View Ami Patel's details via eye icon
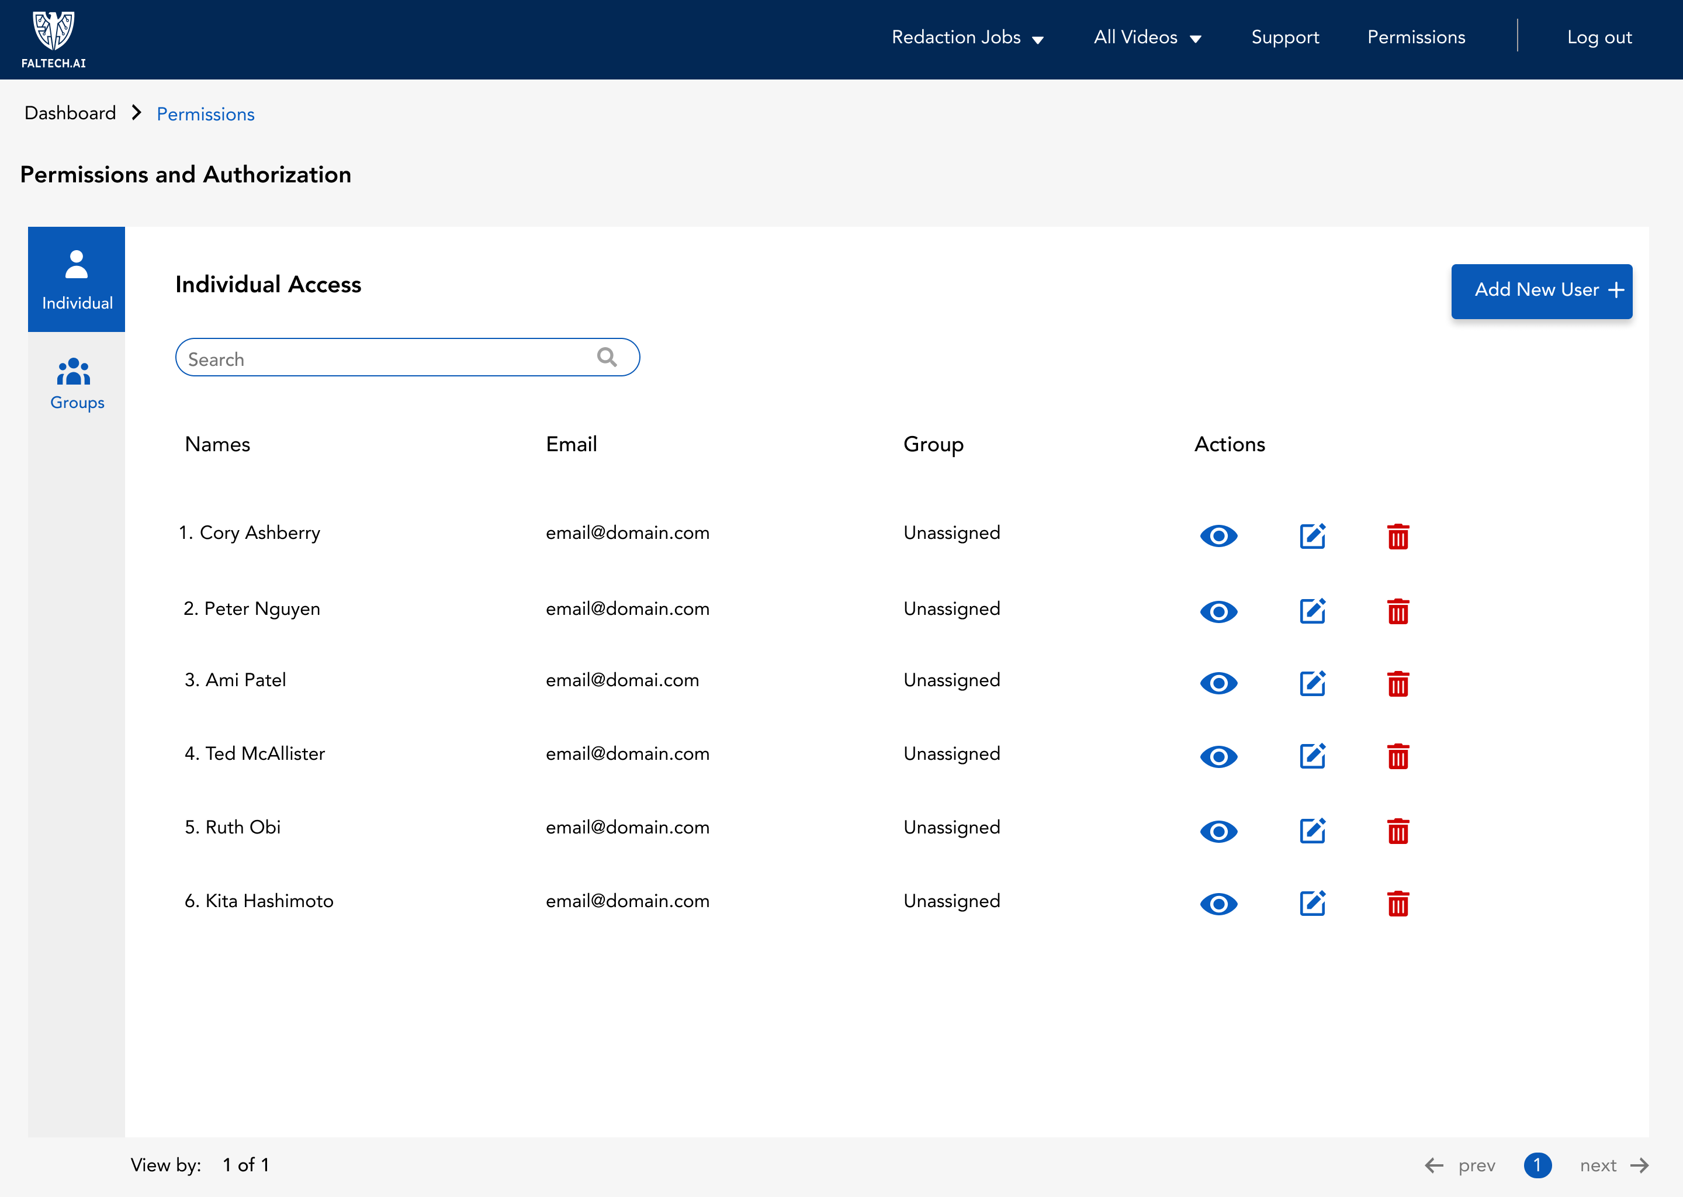1683x1197 pixels. [x=1218, y=683]
